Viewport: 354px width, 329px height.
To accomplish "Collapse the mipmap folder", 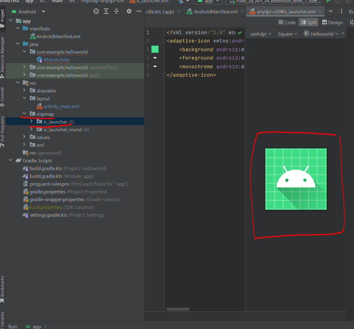I will click(x=25, y=114).
